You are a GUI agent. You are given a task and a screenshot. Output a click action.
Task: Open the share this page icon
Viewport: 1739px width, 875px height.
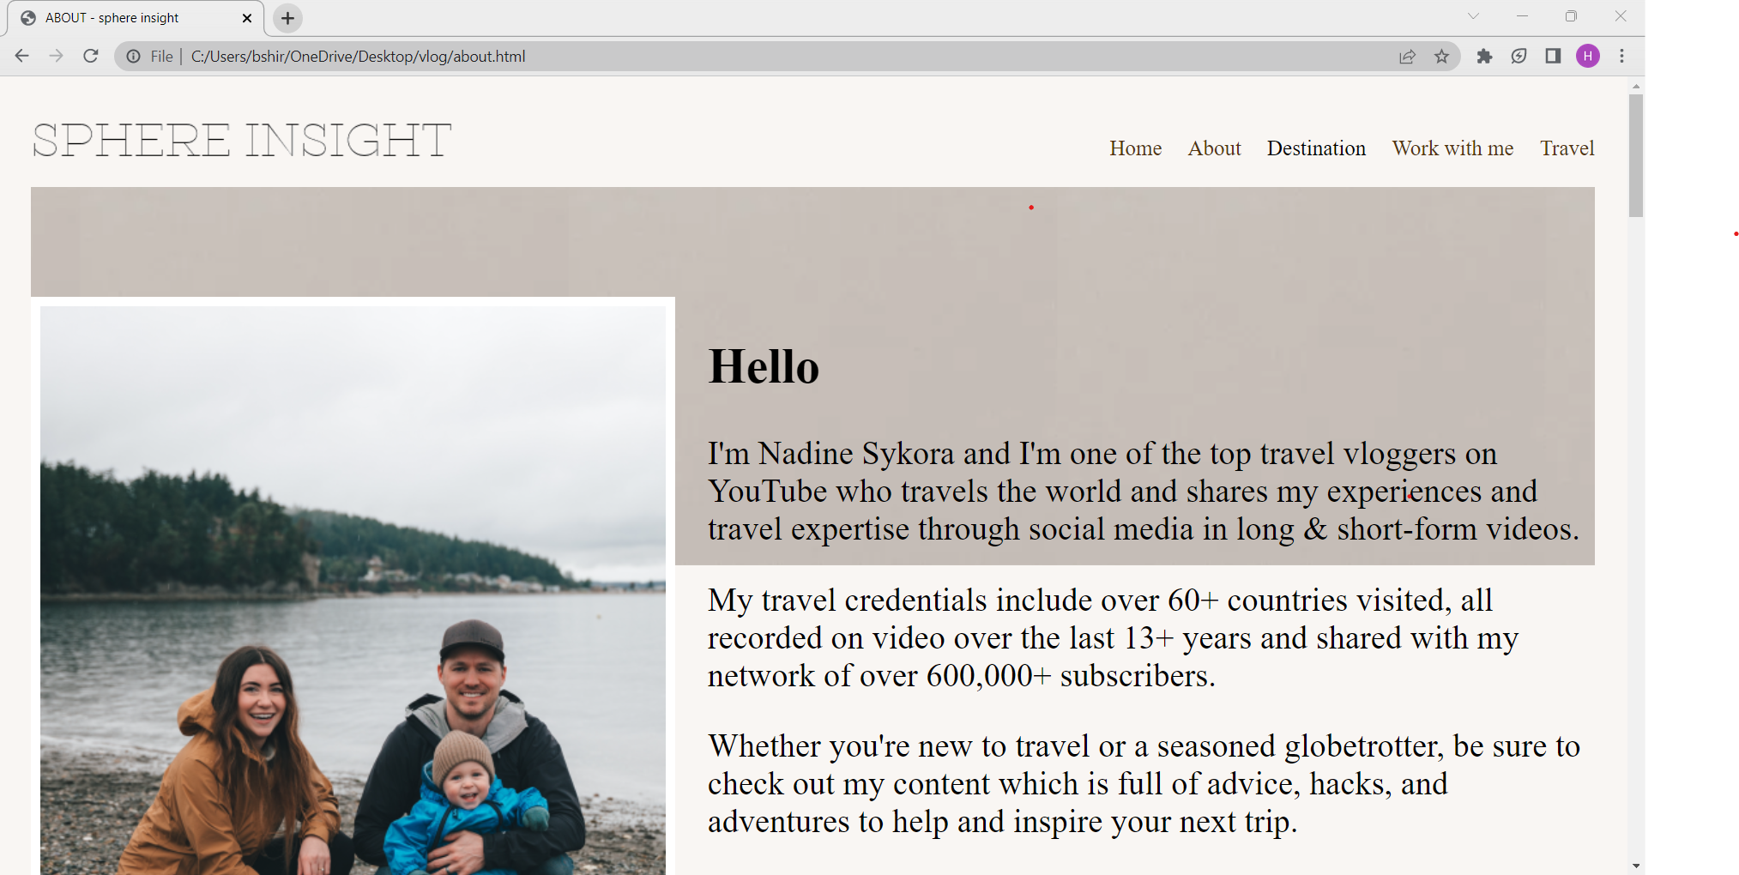1407,57
